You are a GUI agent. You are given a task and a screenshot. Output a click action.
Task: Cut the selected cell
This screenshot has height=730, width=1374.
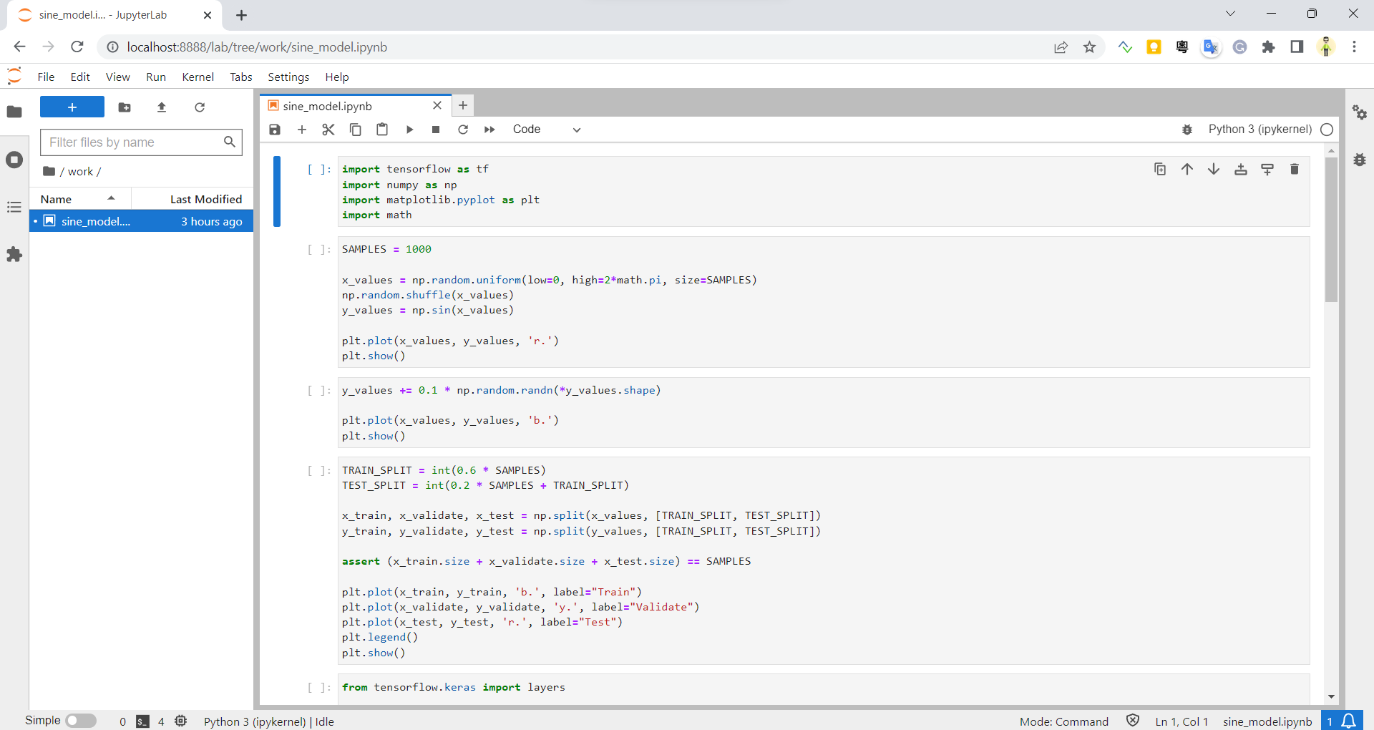pyautogui.click(x=328, y=130)
